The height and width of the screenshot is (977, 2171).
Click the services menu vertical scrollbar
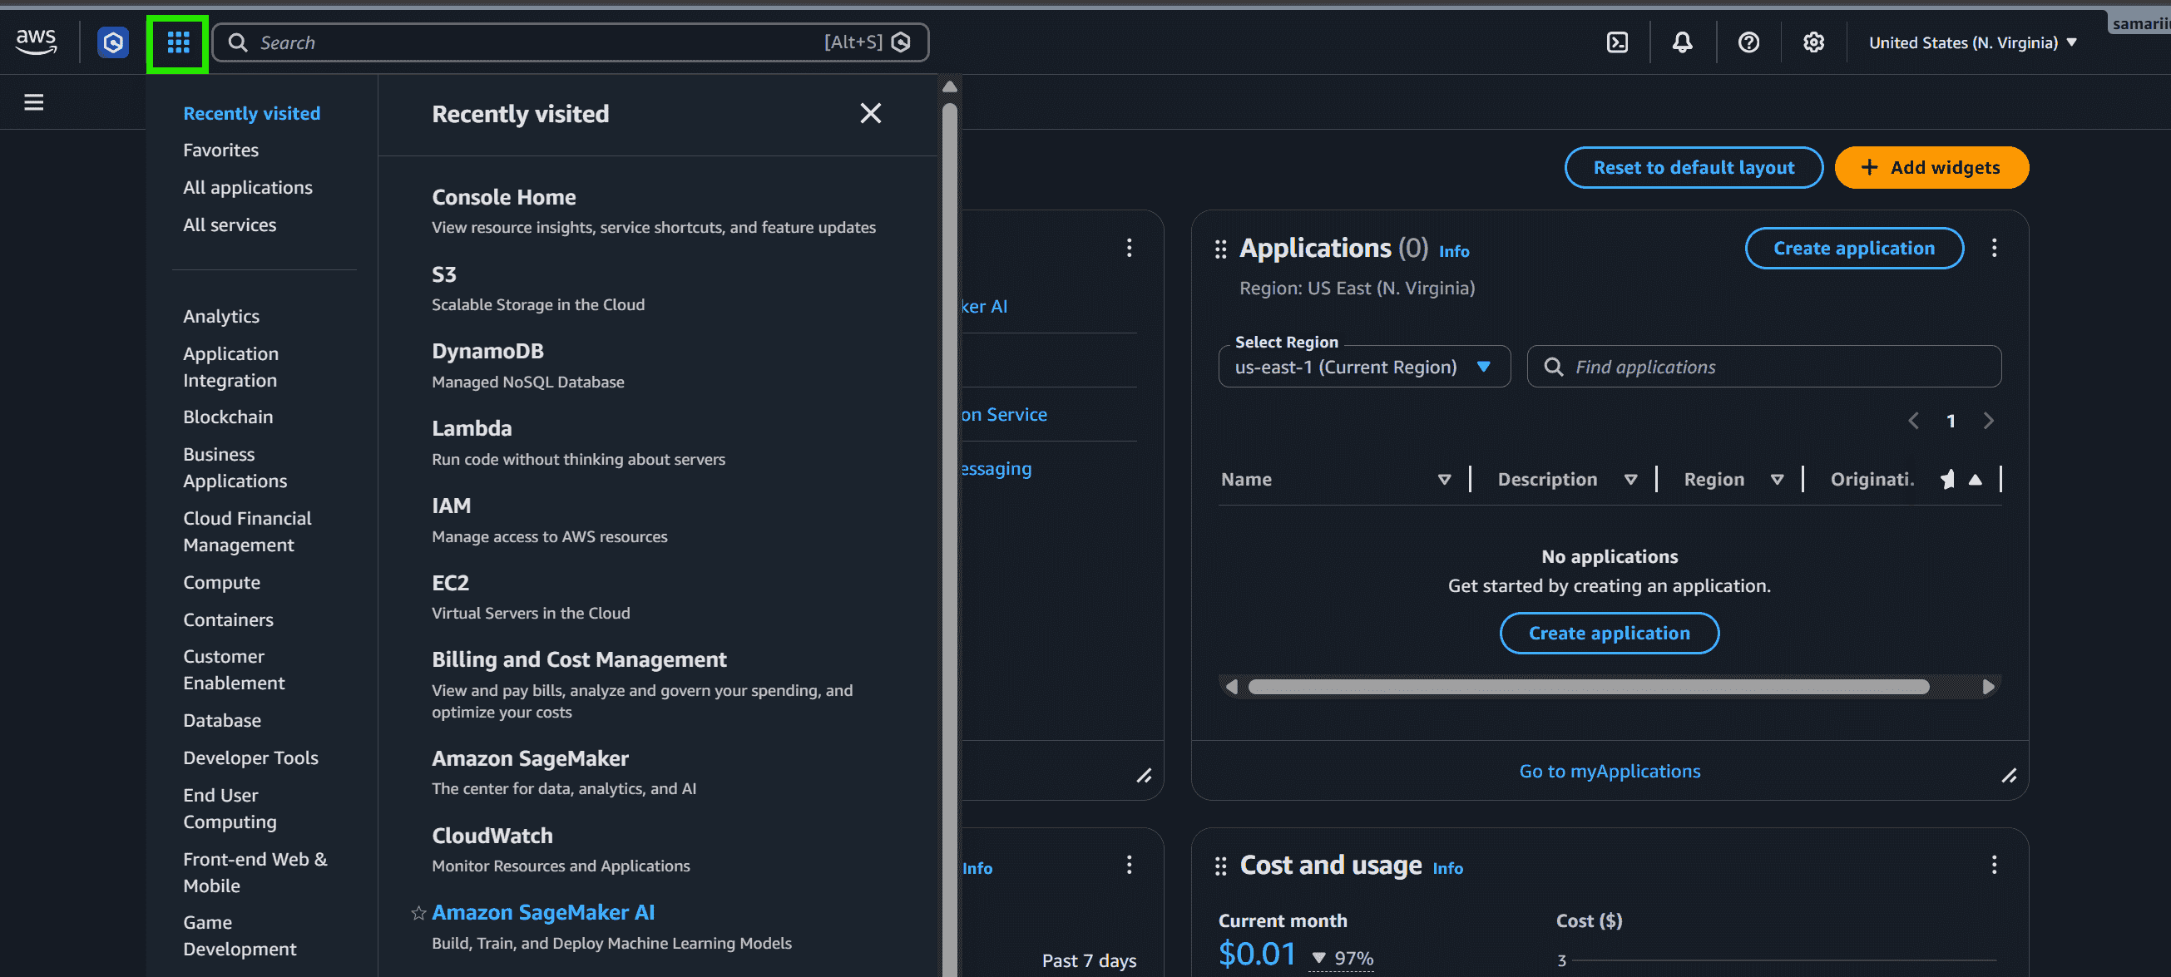point(949,539)
